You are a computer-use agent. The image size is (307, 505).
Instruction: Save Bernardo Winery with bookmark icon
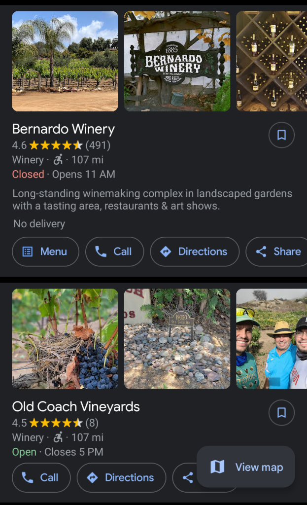[281, 135]
